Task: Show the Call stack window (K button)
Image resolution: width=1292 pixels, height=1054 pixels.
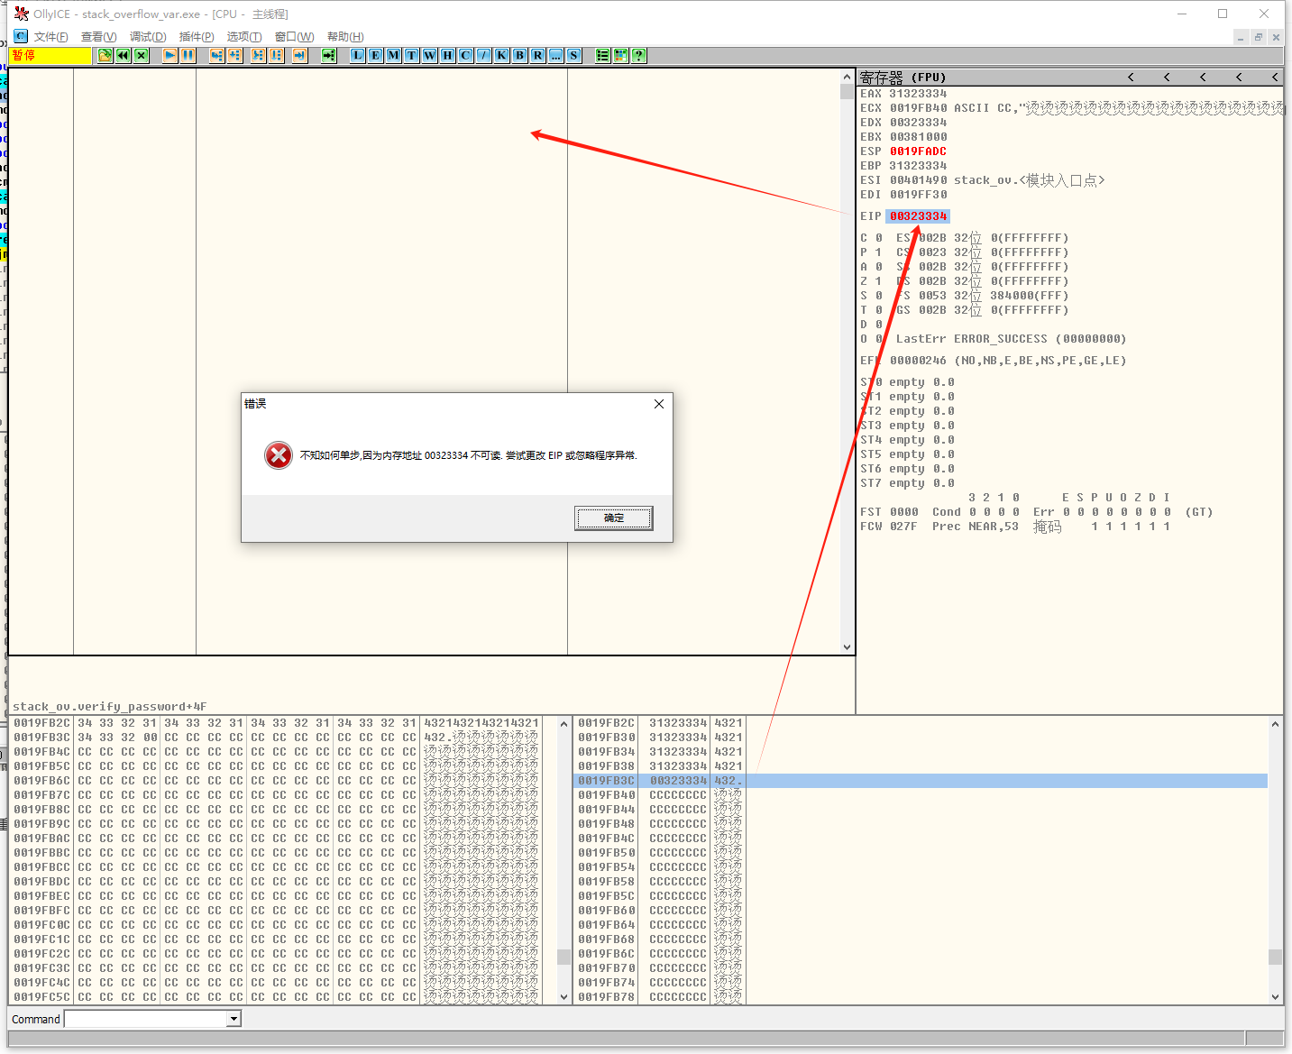Action: 501,56
